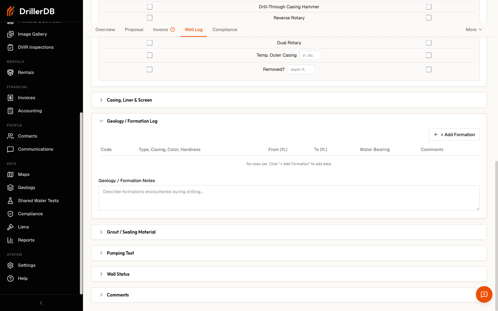This screenshot has width=498, height=311.
Task: Open the orange chat feedback button
Action: (484, 294)
